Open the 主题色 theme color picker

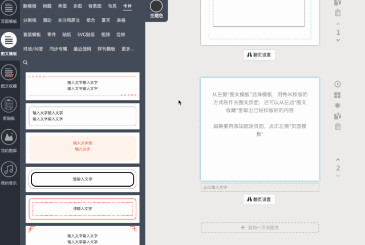coord(156,9)
